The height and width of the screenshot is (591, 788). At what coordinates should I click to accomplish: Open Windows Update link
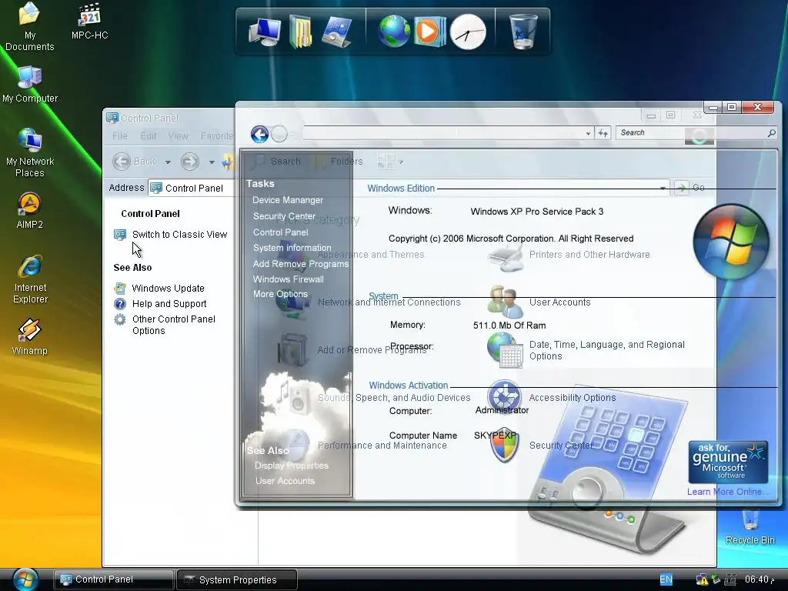tap(168, 288)
